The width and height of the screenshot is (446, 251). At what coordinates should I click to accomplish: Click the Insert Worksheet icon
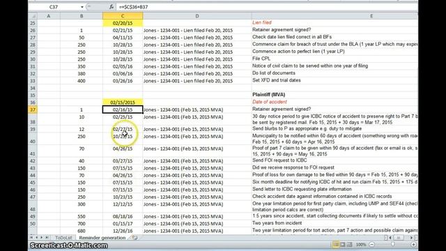134,238
